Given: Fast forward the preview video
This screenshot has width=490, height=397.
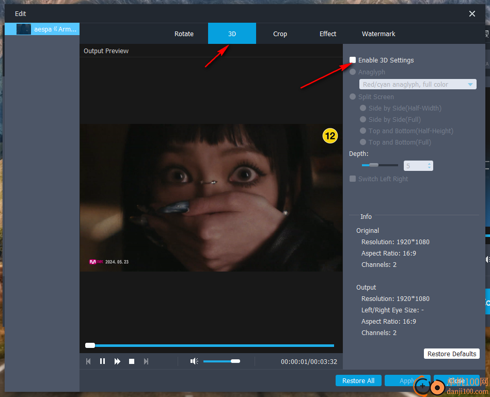Looking at the screenshot, I should coord(117,361).
